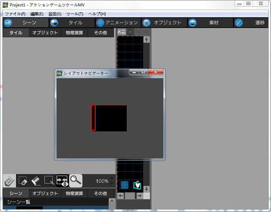The width and height of the screenshot is (271, 212).
Task: Click the Project1 app icon in title bar
Action: 5,5
